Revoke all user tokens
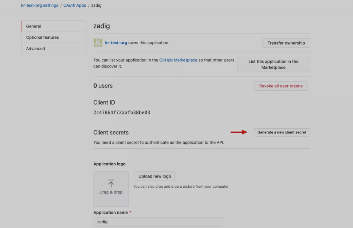Screen dimensions: 353x228 281,86
